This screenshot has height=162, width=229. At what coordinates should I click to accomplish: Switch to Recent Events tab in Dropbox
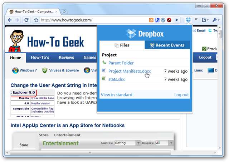167,45
